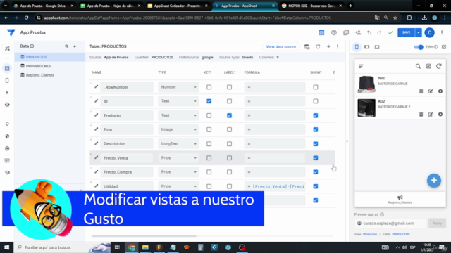Switch preview to mobile phone layout
The height and width of the screenshot is (253, 451).
click(x=357, y=47)
